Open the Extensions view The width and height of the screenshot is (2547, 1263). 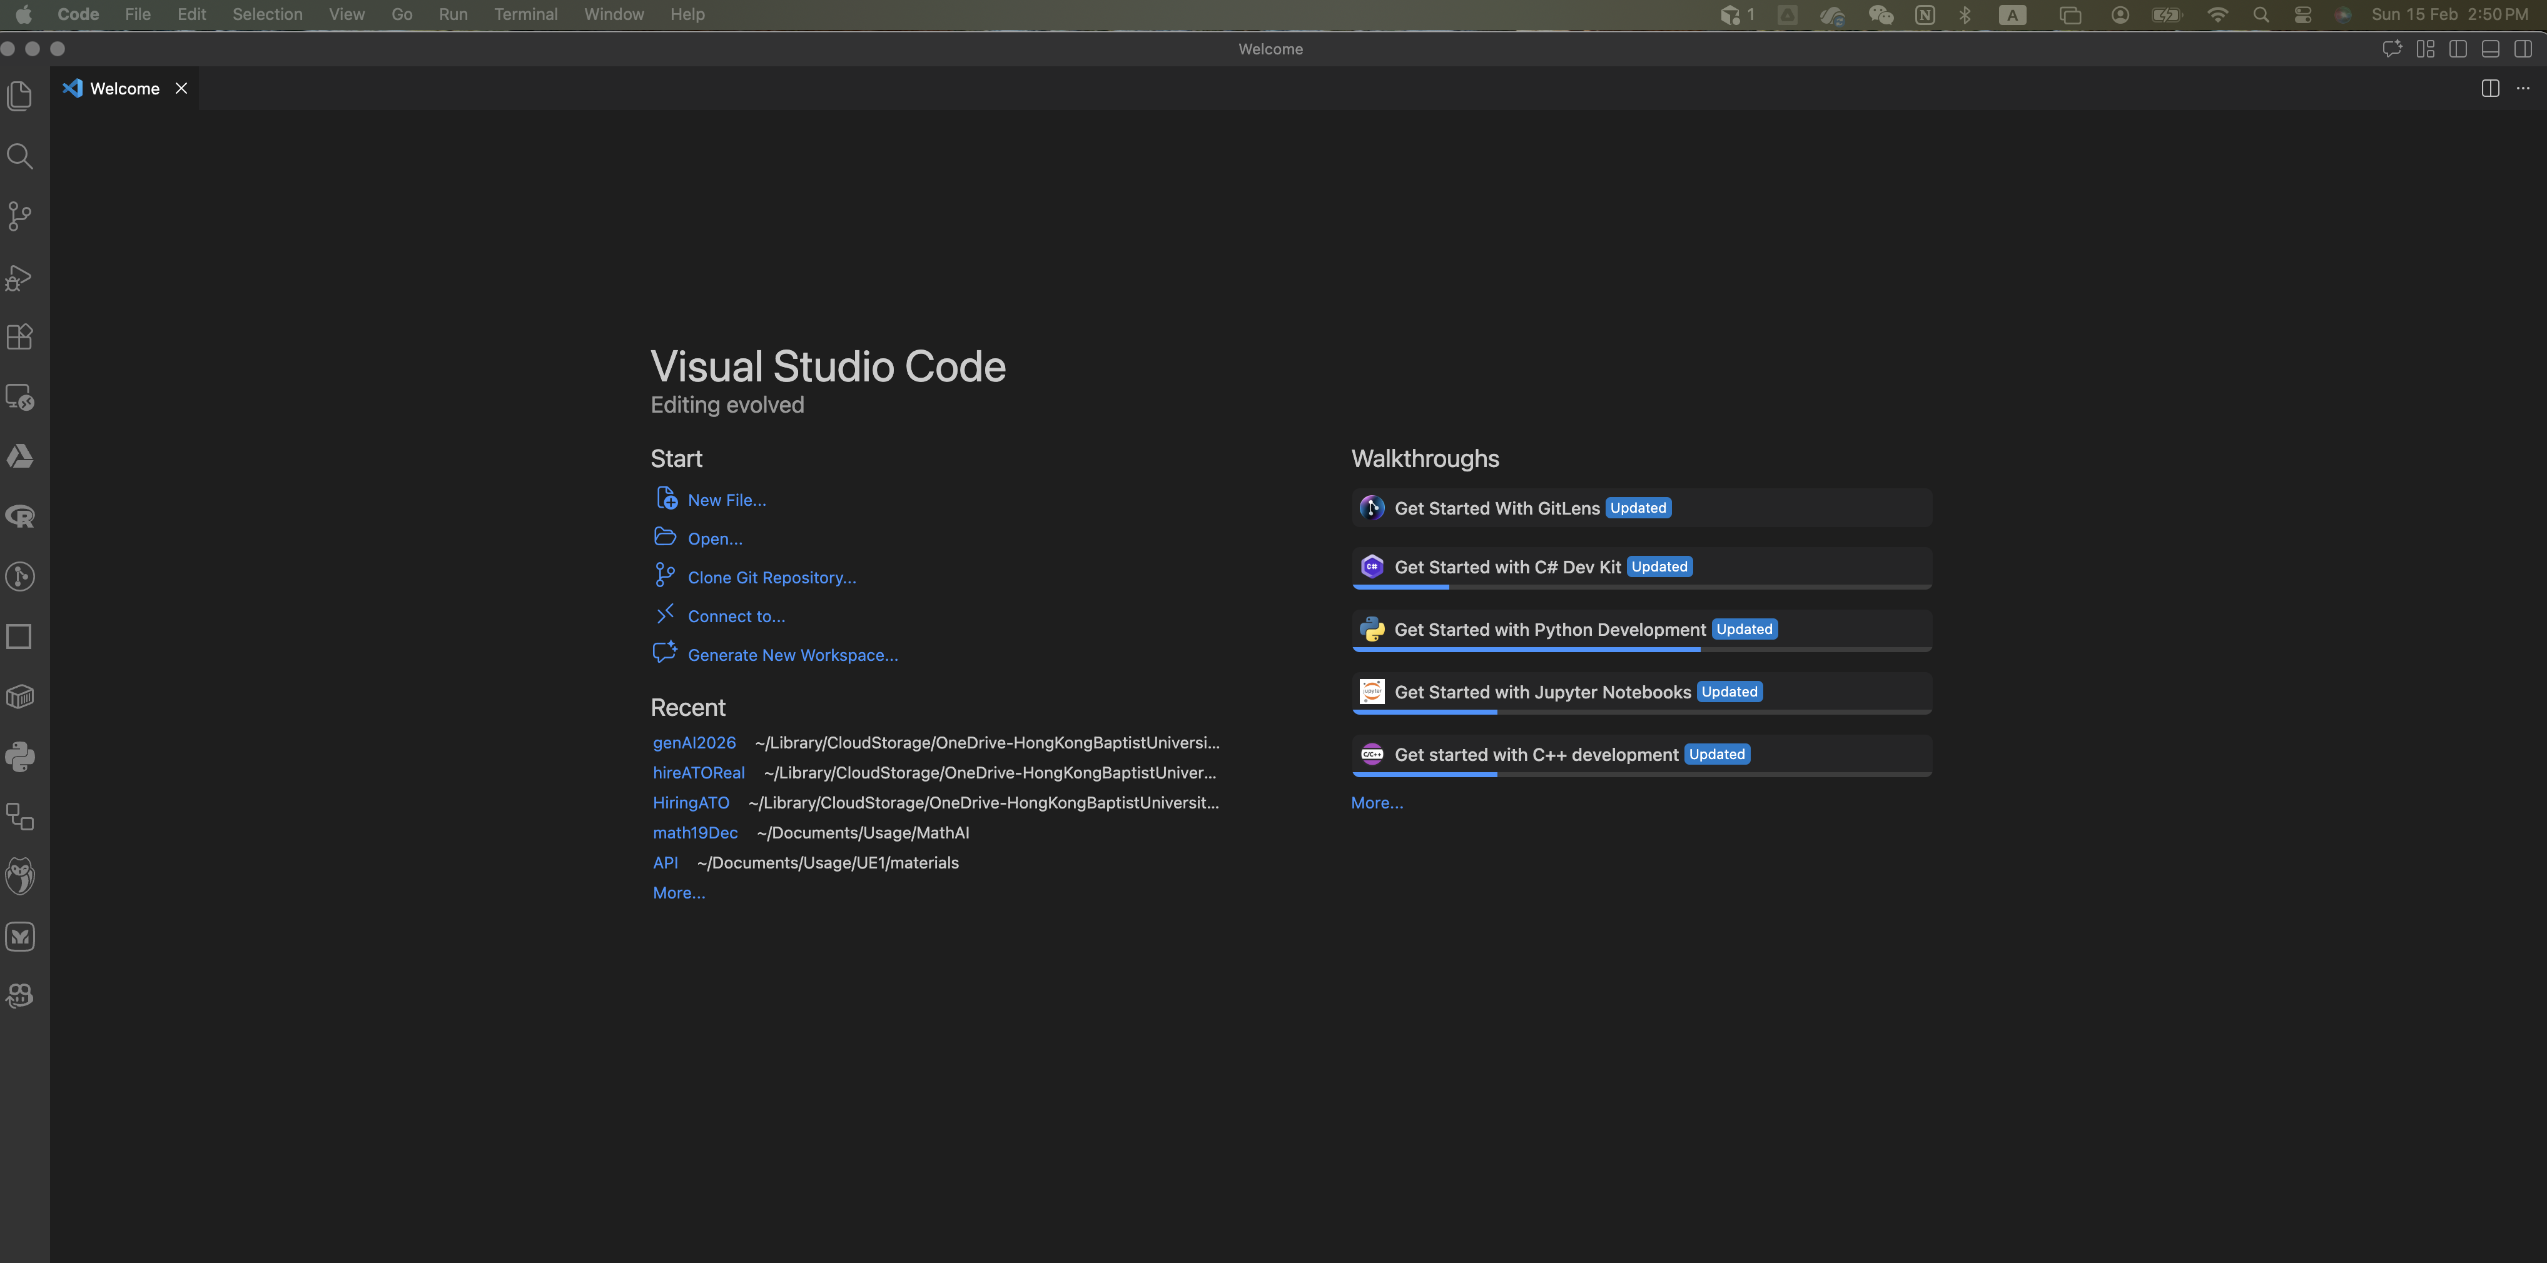(20, 337)
